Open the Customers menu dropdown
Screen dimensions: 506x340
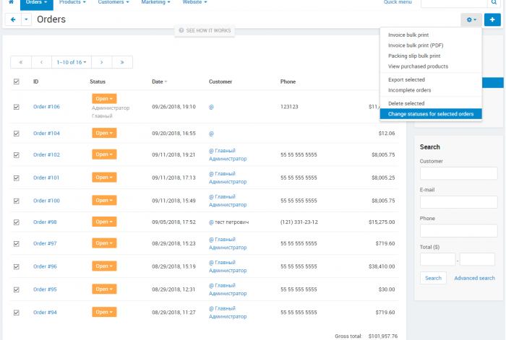pyautogui.click(x=113, y=3)
